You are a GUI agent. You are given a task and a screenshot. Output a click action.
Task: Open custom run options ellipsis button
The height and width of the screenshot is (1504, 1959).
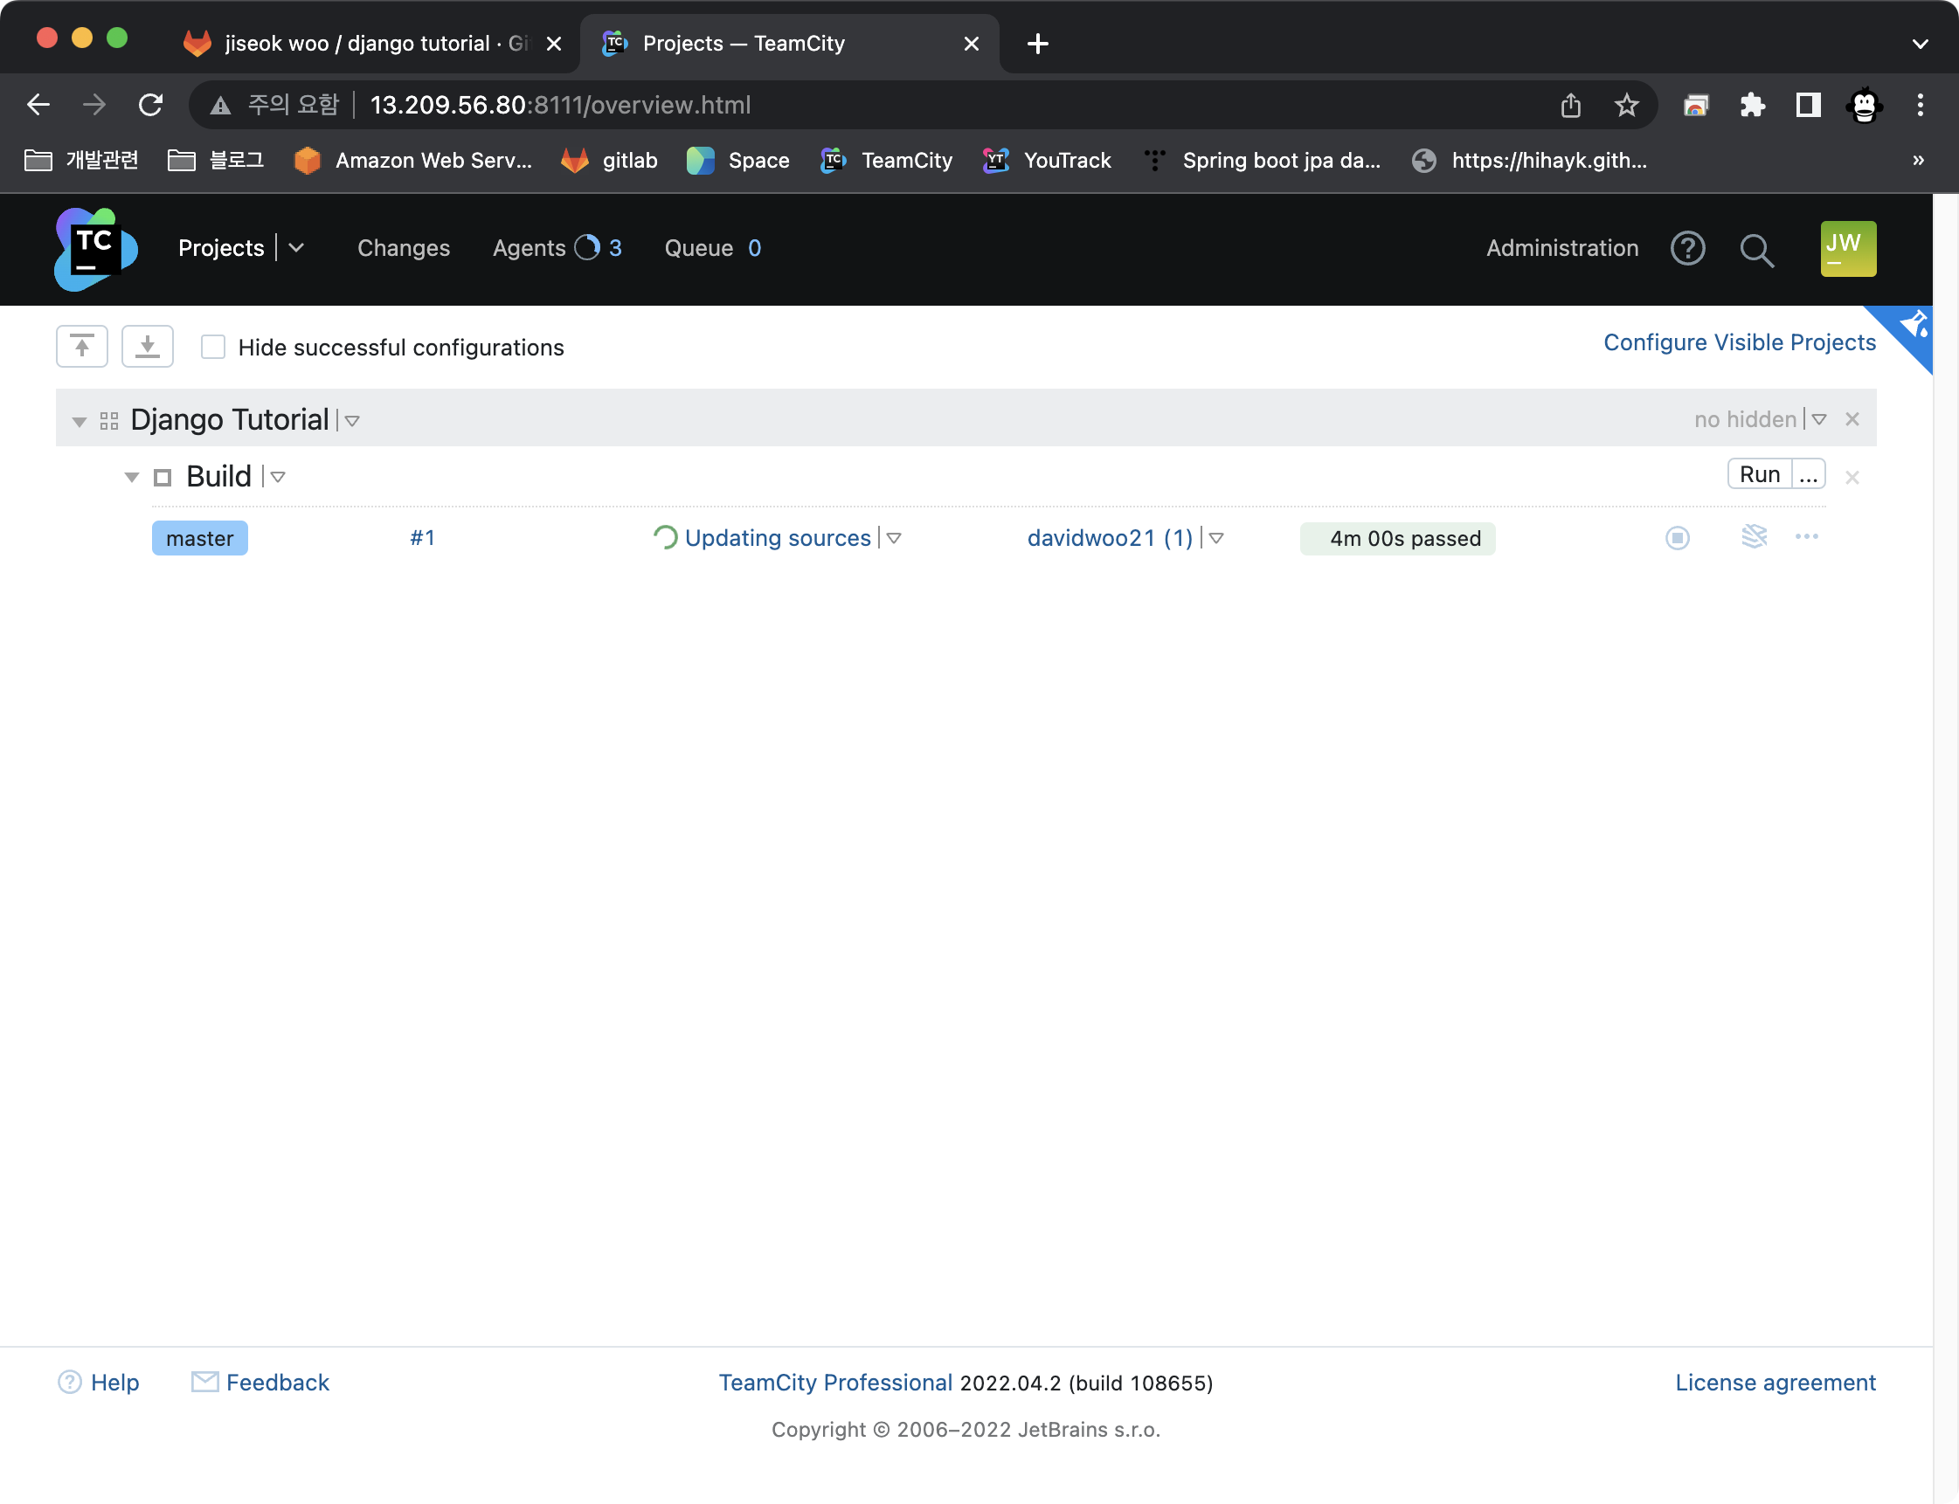(1809, 474)
